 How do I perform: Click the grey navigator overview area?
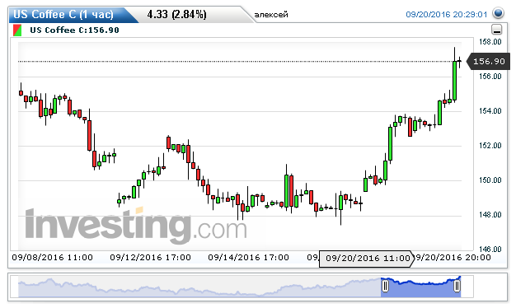click(199, 287)
